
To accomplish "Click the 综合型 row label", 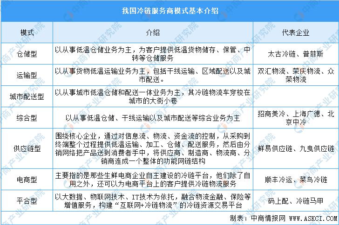I will [x=27, y=118].
